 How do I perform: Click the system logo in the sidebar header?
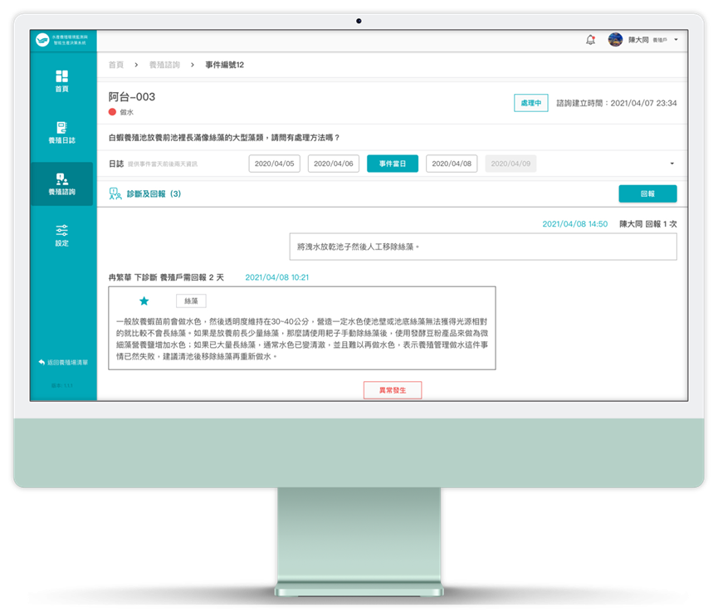point(43,40)
